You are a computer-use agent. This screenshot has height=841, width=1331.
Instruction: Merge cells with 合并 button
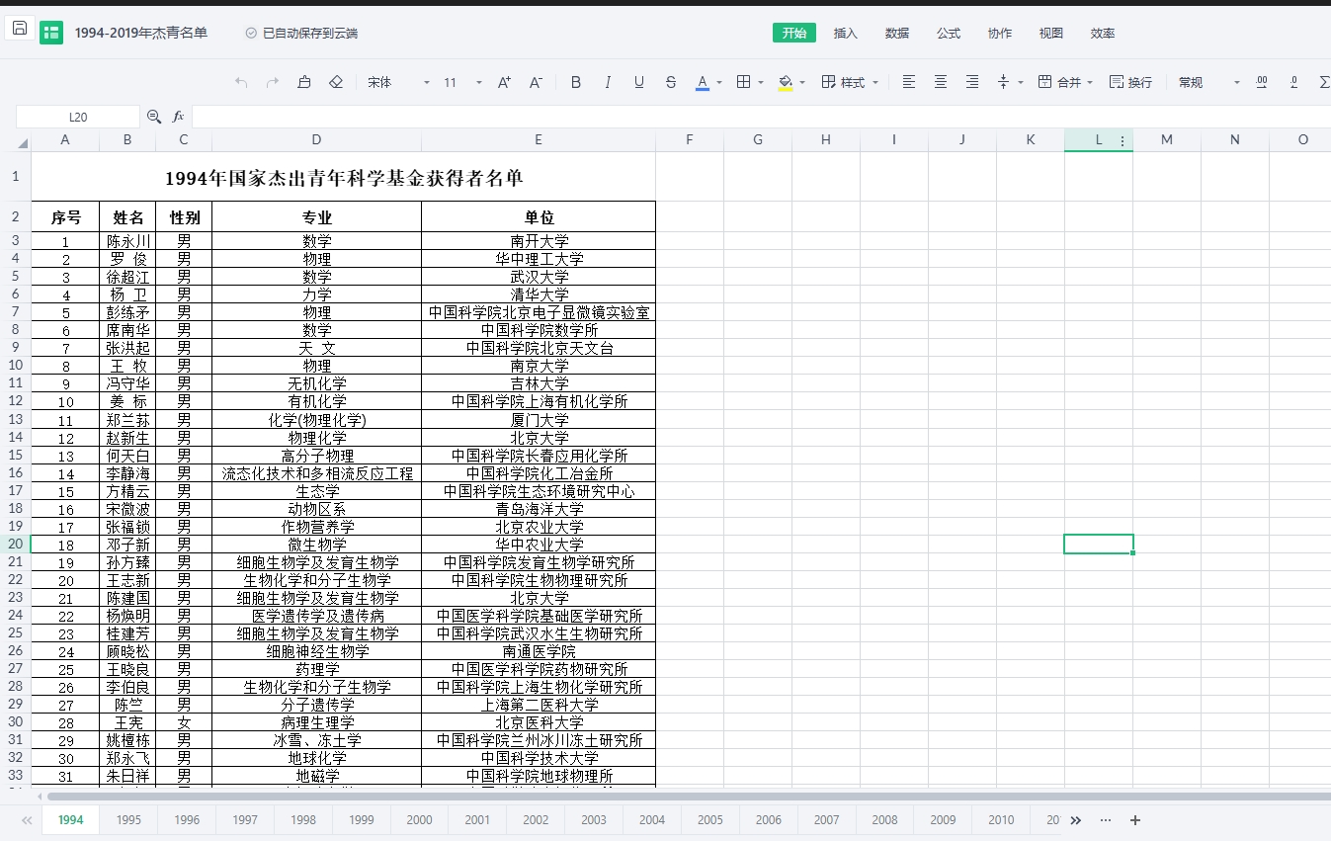point(1059,82)
